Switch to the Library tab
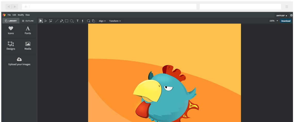The height and width of the screenshot is (122, 294). [11, 21]
